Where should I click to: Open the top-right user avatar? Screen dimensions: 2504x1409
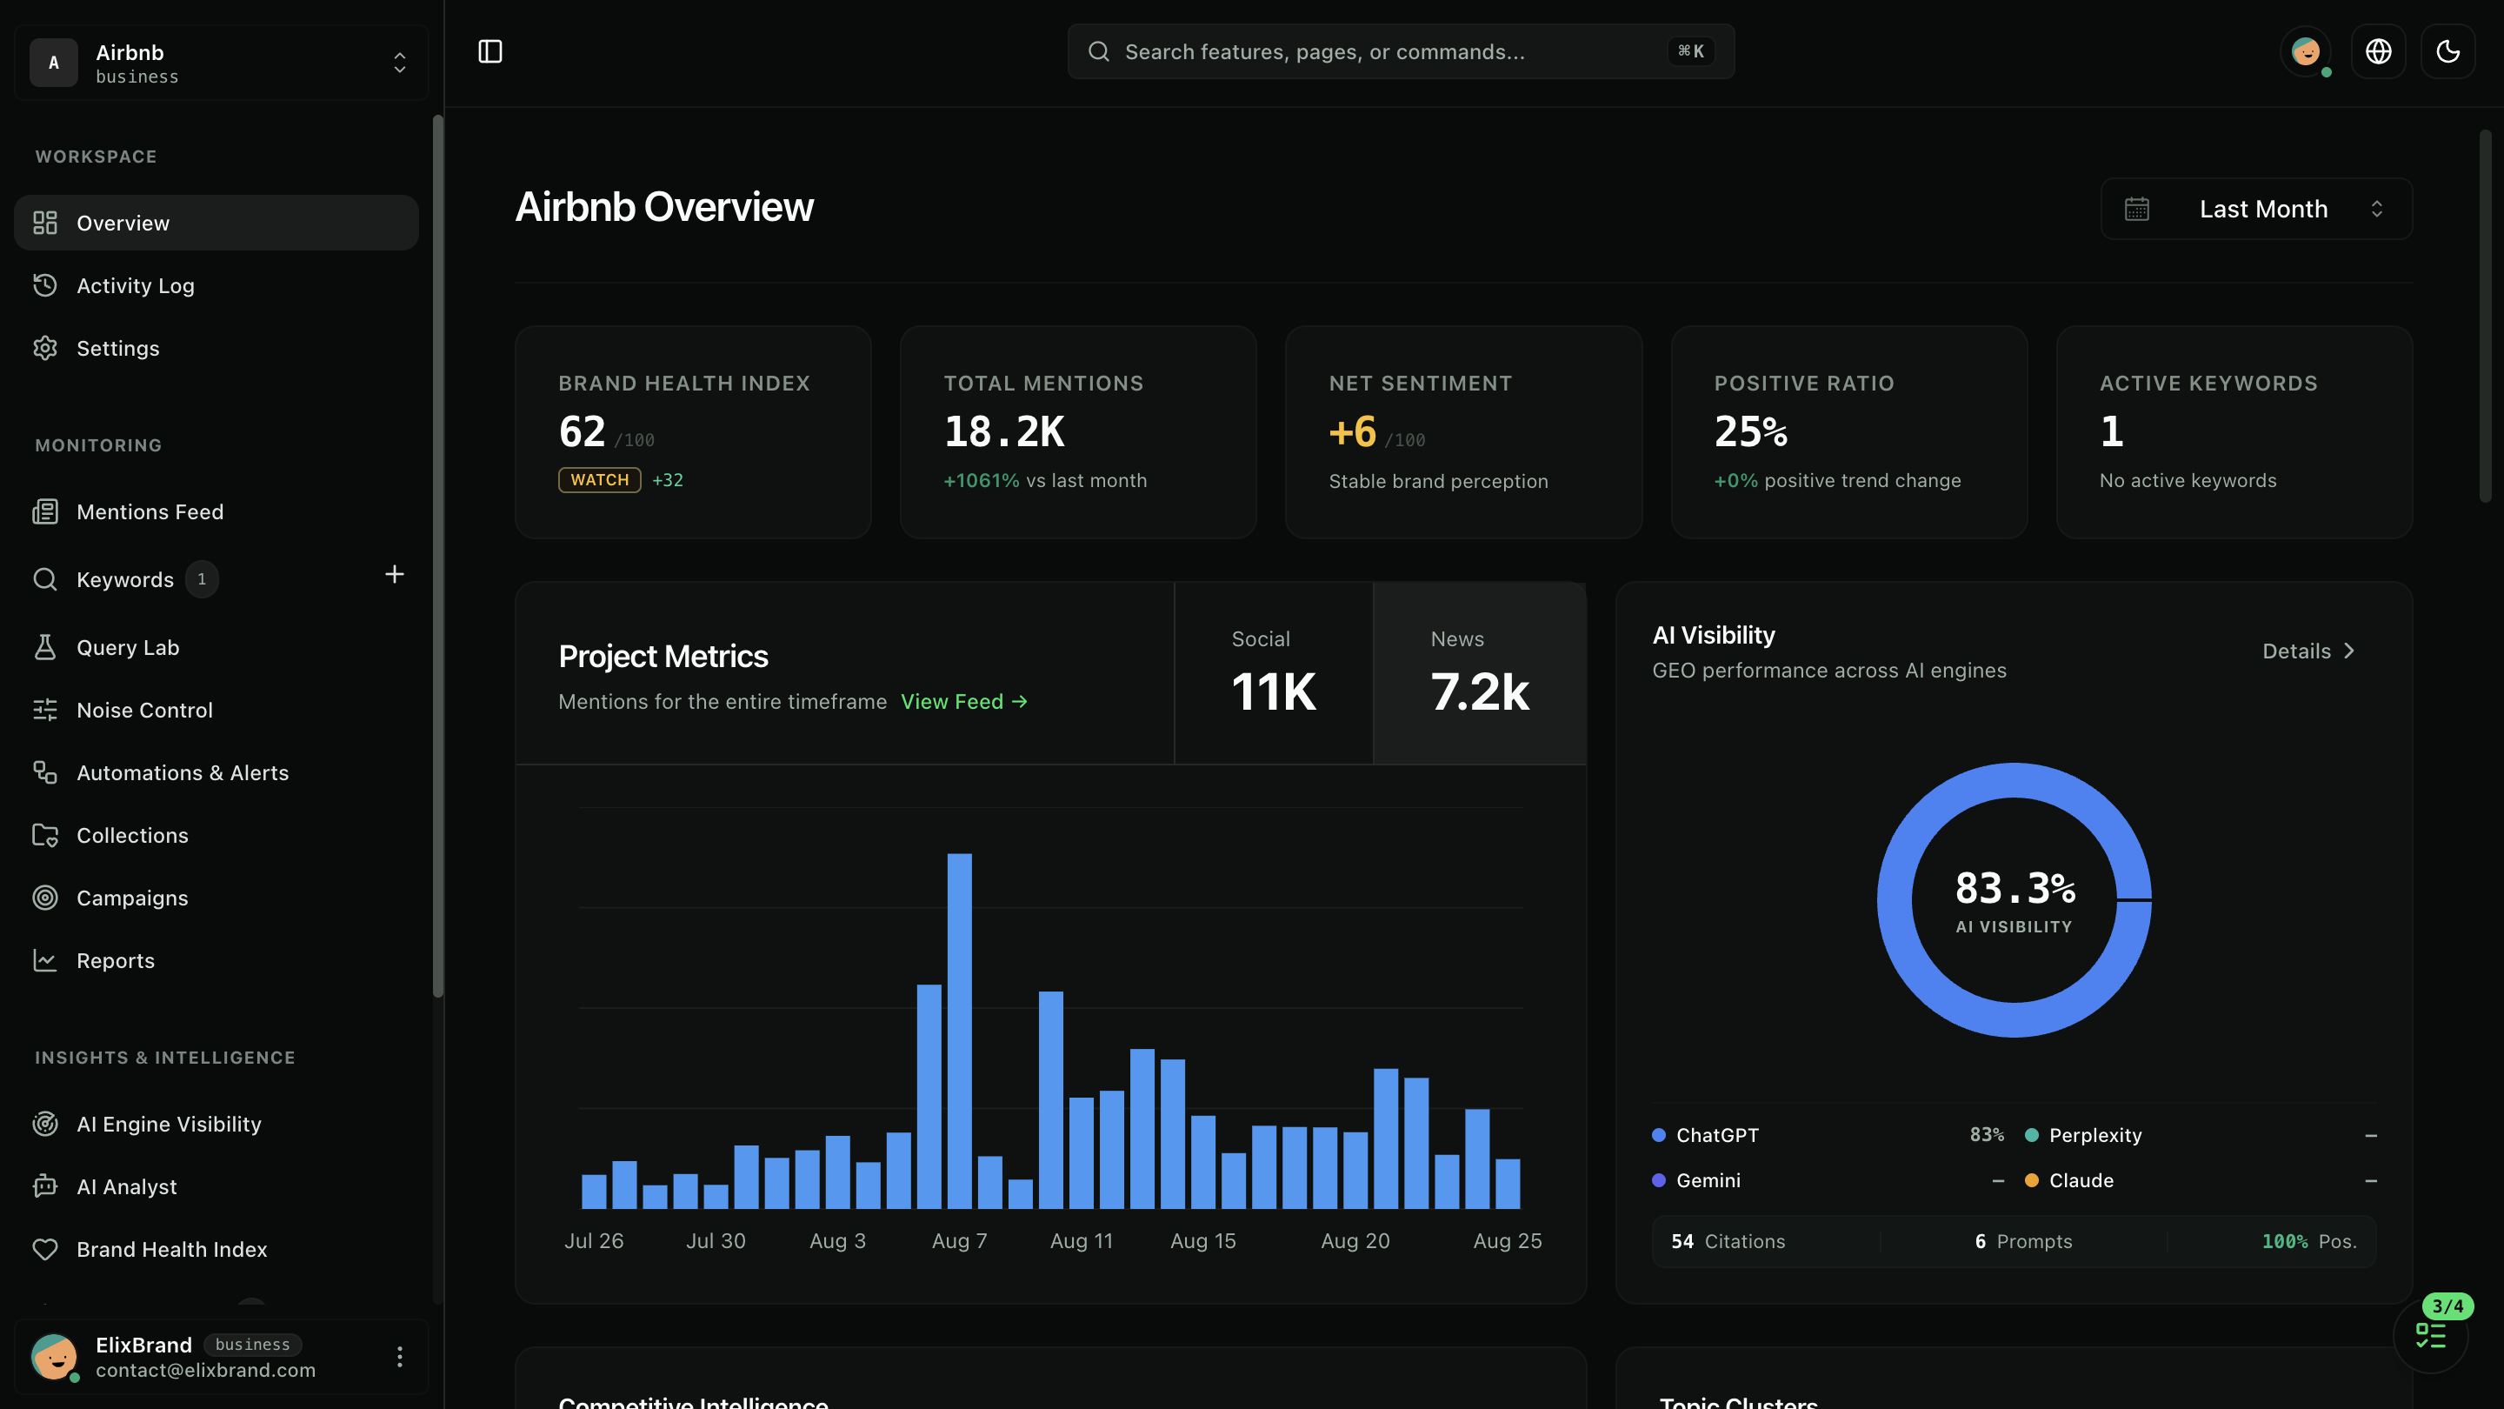point(2306,51)
